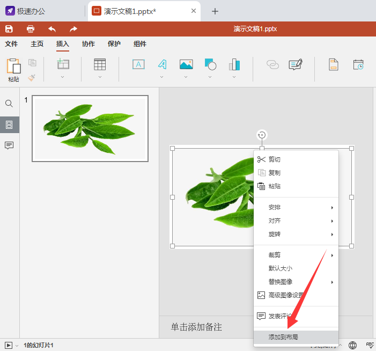Click the insert table icon
This screenshot has width=376, height=351.
pos(100,64)
